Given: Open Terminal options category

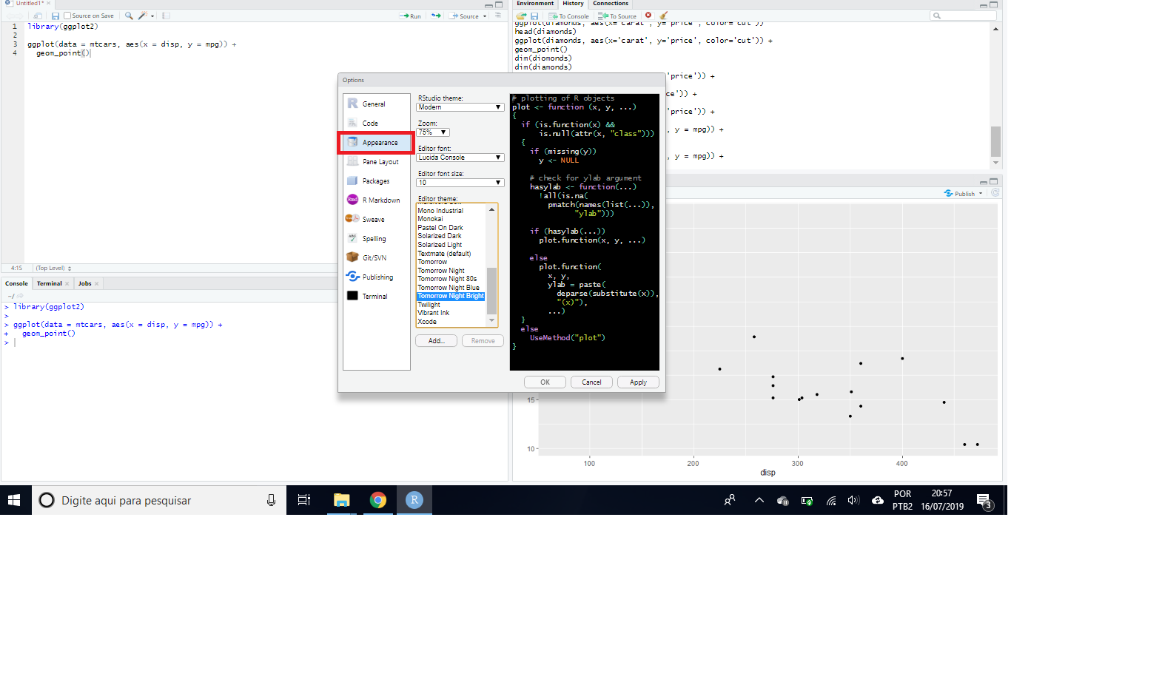Looking at the screenshot, I should (376, 297).
